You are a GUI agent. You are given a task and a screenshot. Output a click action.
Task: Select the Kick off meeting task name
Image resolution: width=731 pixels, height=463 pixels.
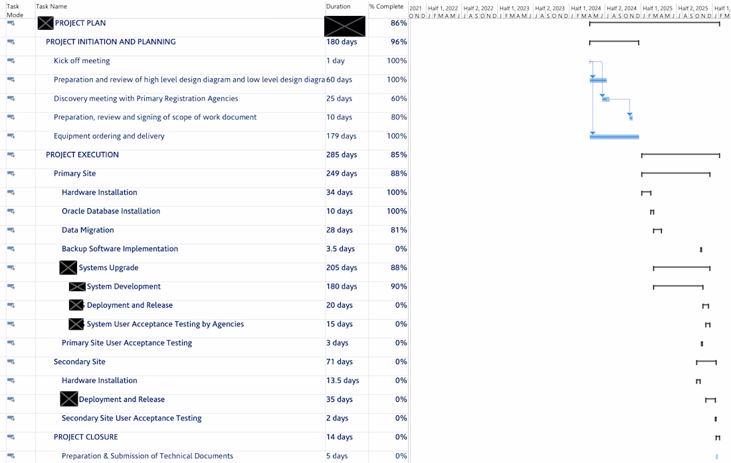tap(82, 60)
